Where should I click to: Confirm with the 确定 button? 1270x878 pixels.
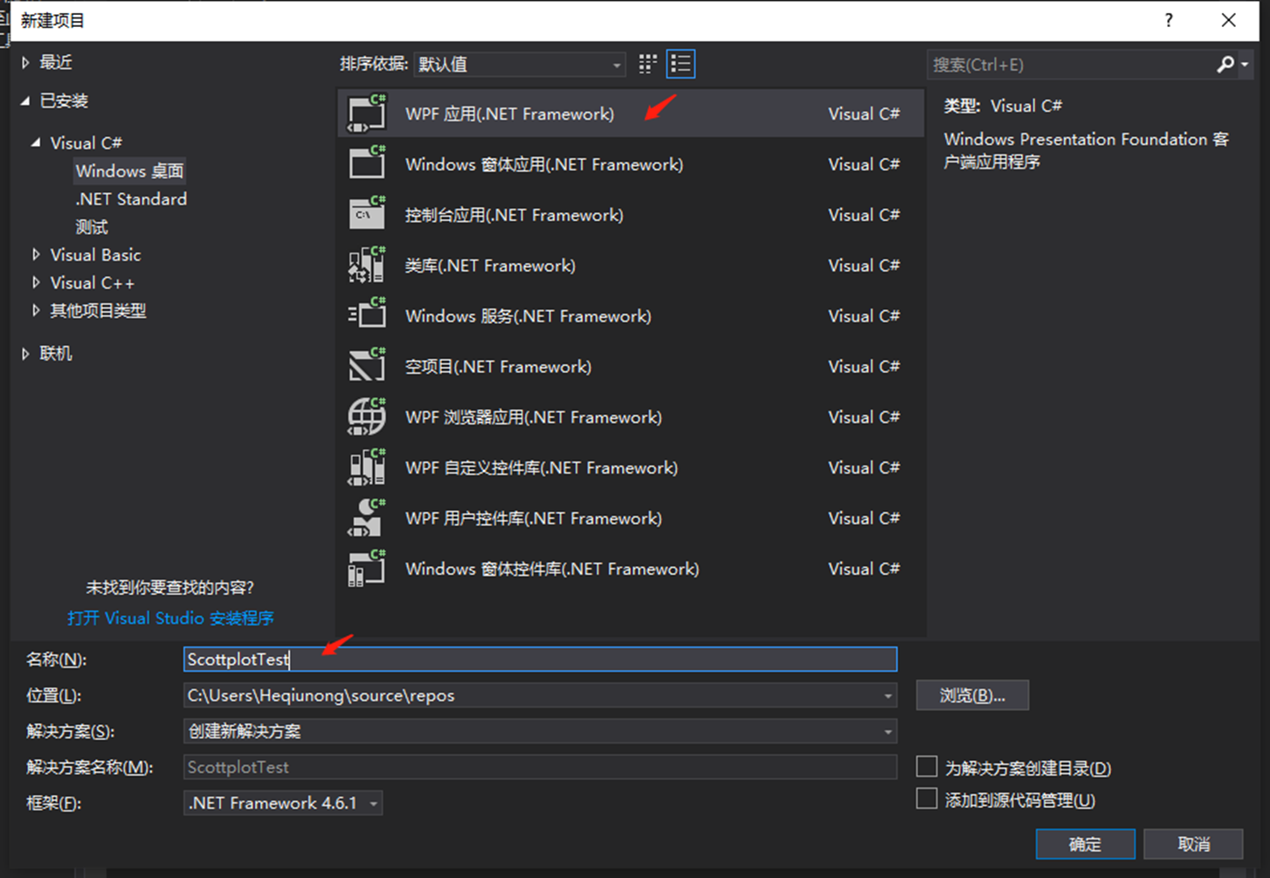(x=1085, y=844)
